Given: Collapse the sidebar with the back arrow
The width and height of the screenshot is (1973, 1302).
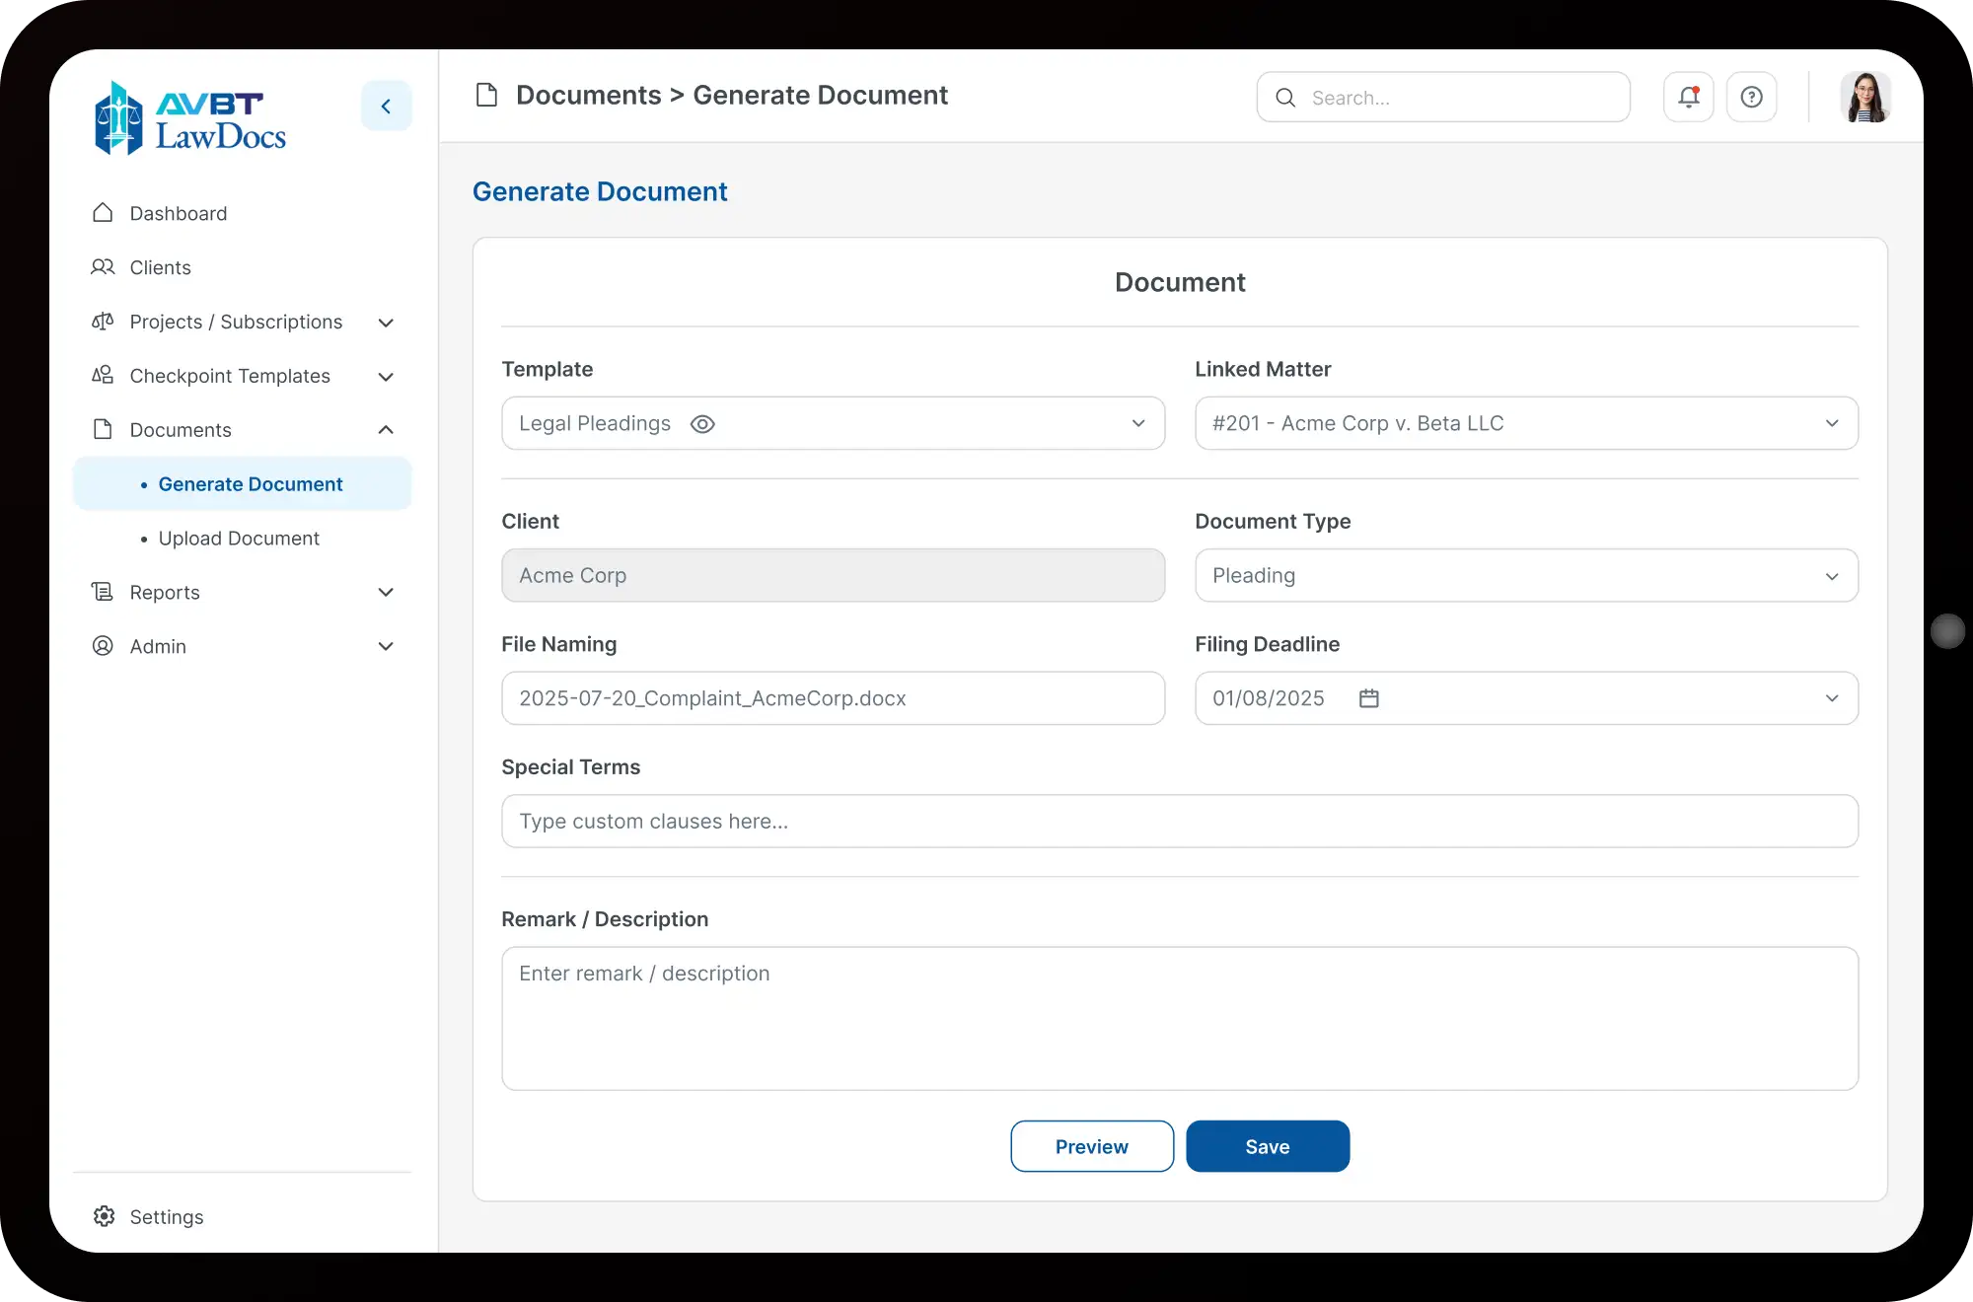Looking at the screenshot, I should tap(386, 106).
